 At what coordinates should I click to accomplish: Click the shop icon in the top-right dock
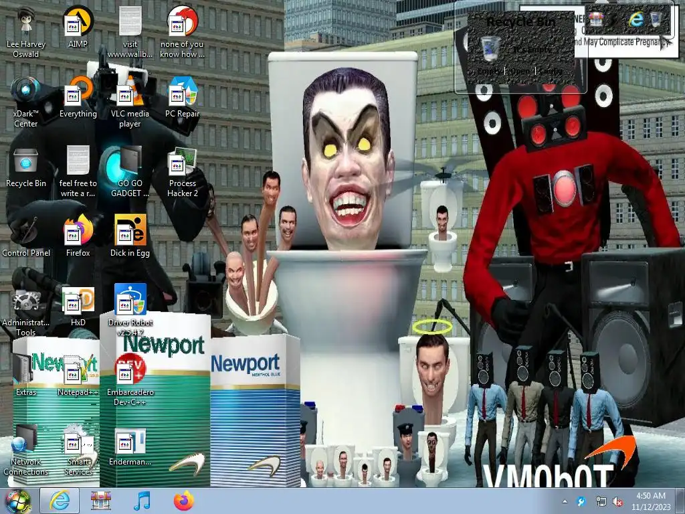coord(596,19)
